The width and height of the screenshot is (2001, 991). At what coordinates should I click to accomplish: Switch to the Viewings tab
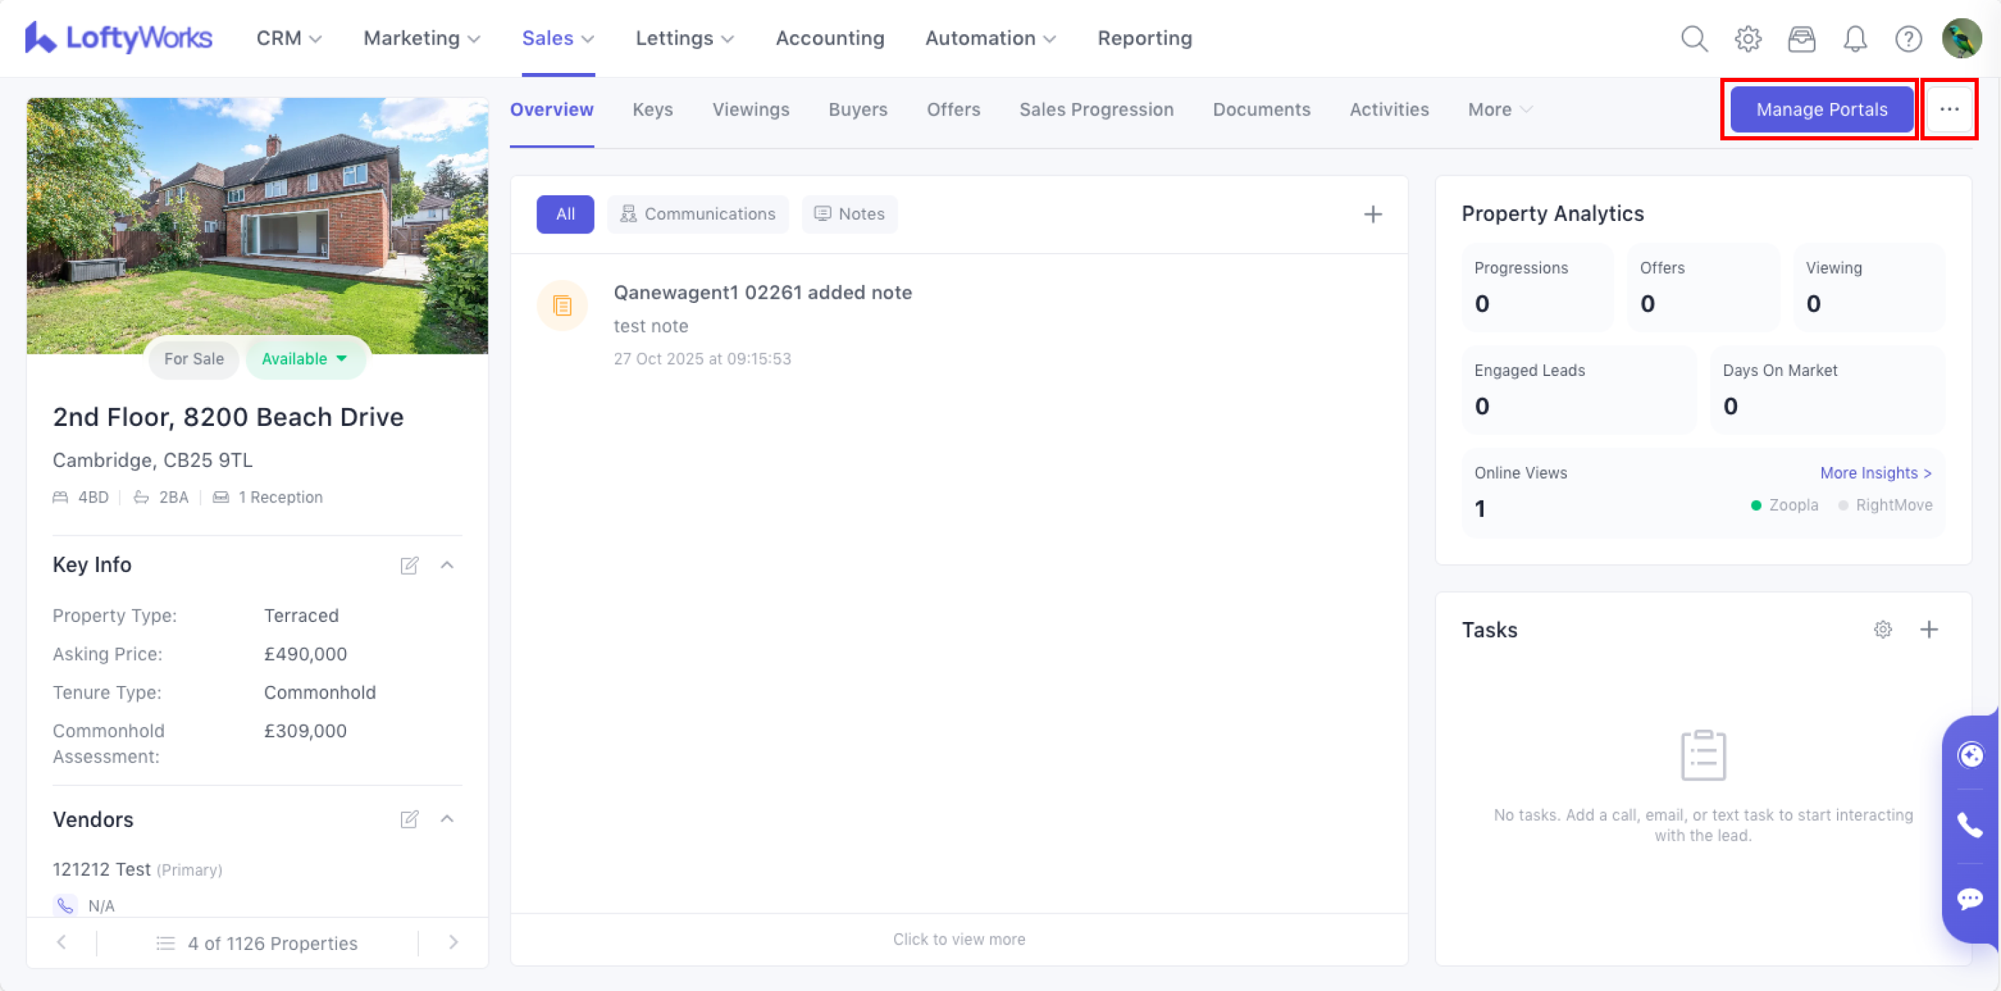[x=750, y=110]
